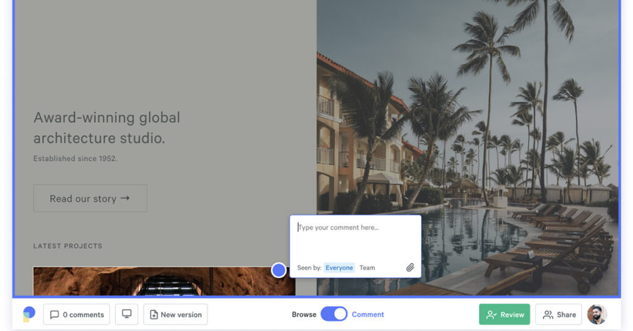Click the 'Award-winning global architecture studio' headline
This screenshot has height=331, width=633.
pyautogui.click(x=107, y=127)
